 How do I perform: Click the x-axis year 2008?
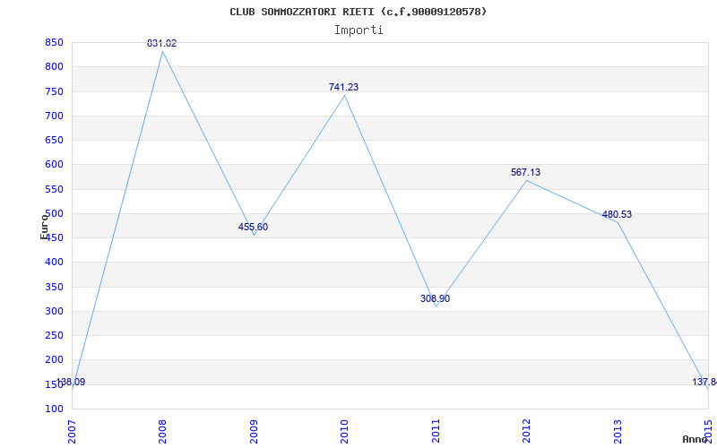163,431
